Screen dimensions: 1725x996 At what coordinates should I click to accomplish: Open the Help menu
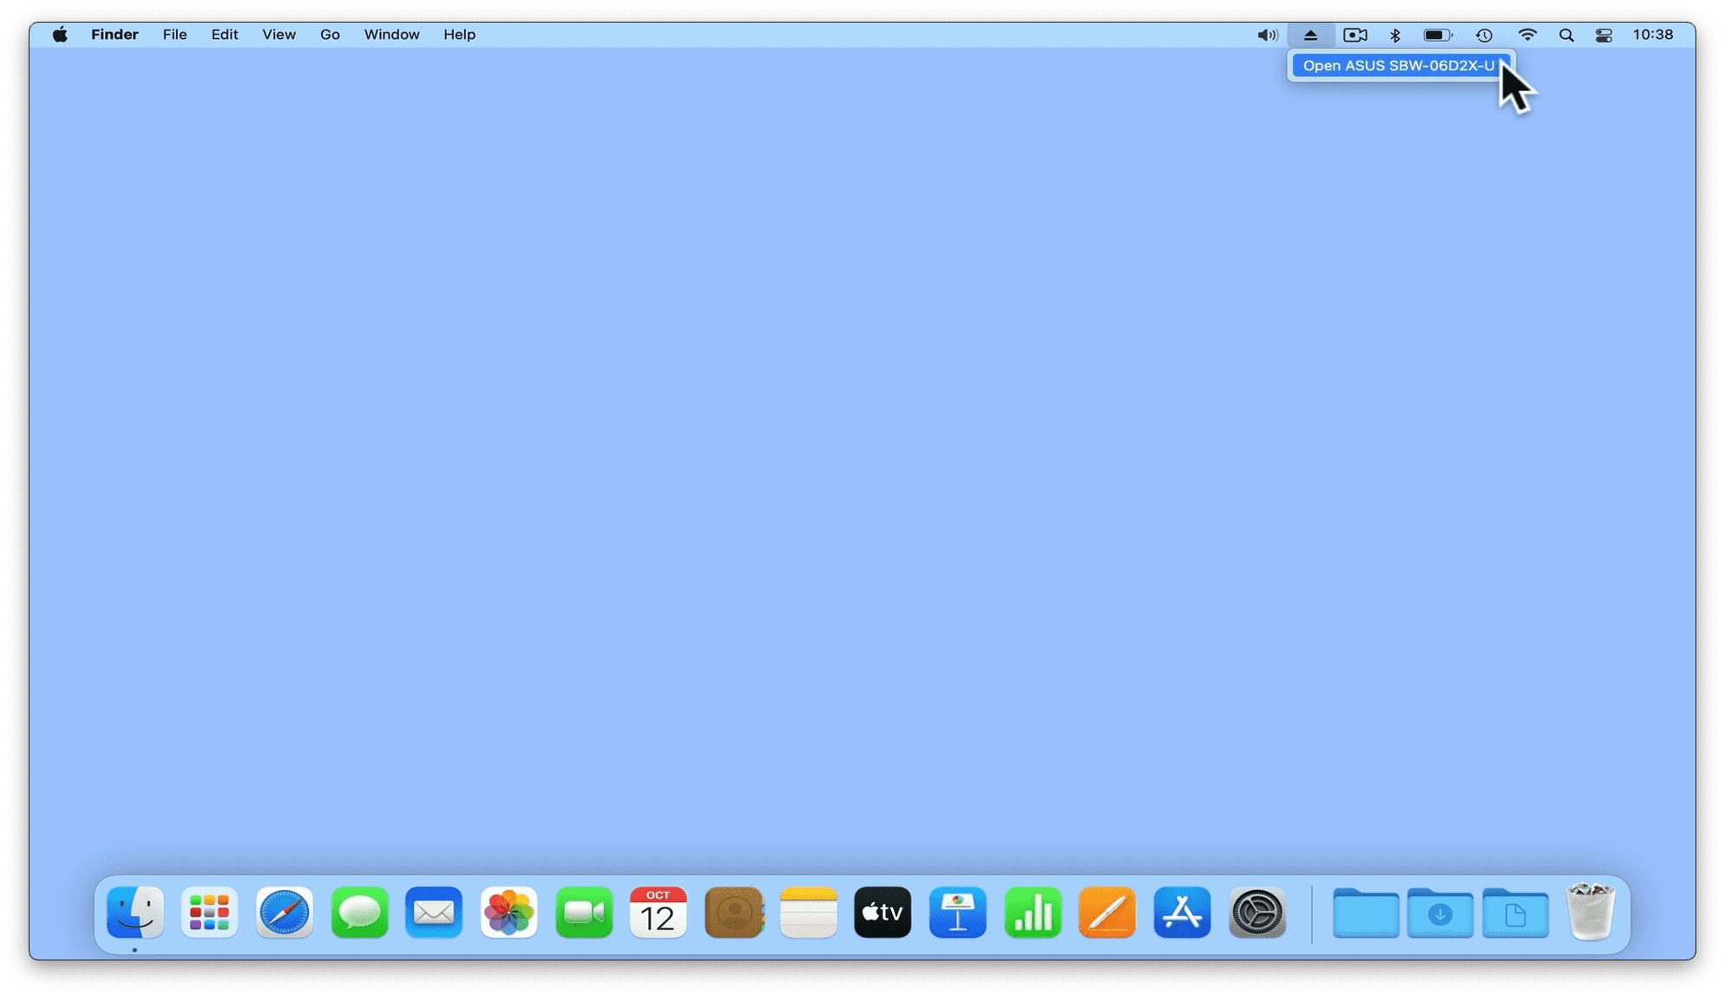pyautogui.click(x=459, y=35)
